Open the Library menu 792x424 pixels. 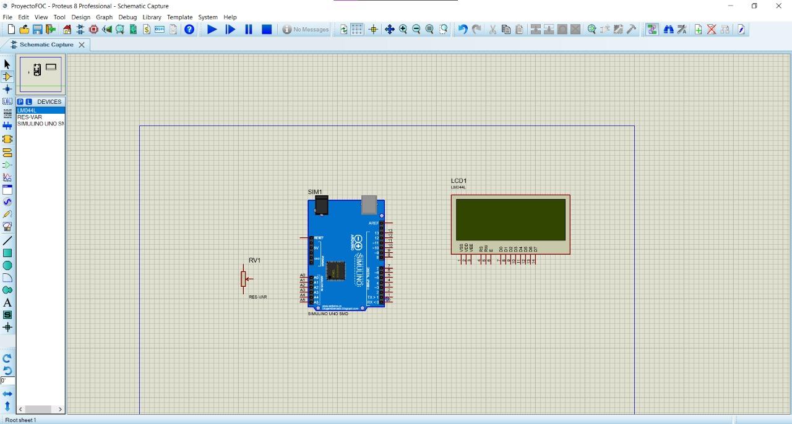(x=152, y=17)
